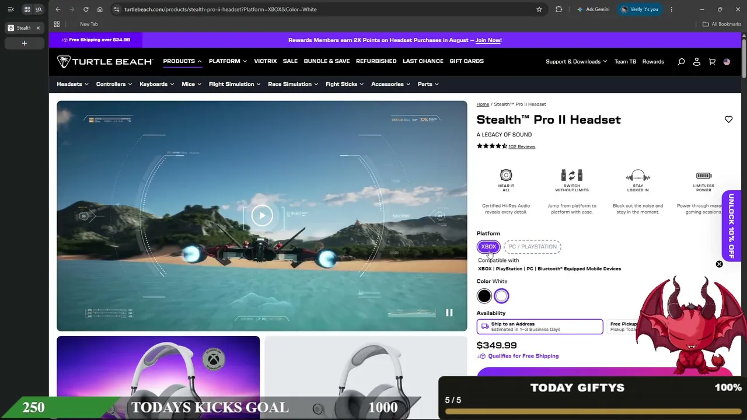Expand the Parts dropdown
Image resolution: width=747 pixels, height=420 pixels.
(x=428, y=84)
